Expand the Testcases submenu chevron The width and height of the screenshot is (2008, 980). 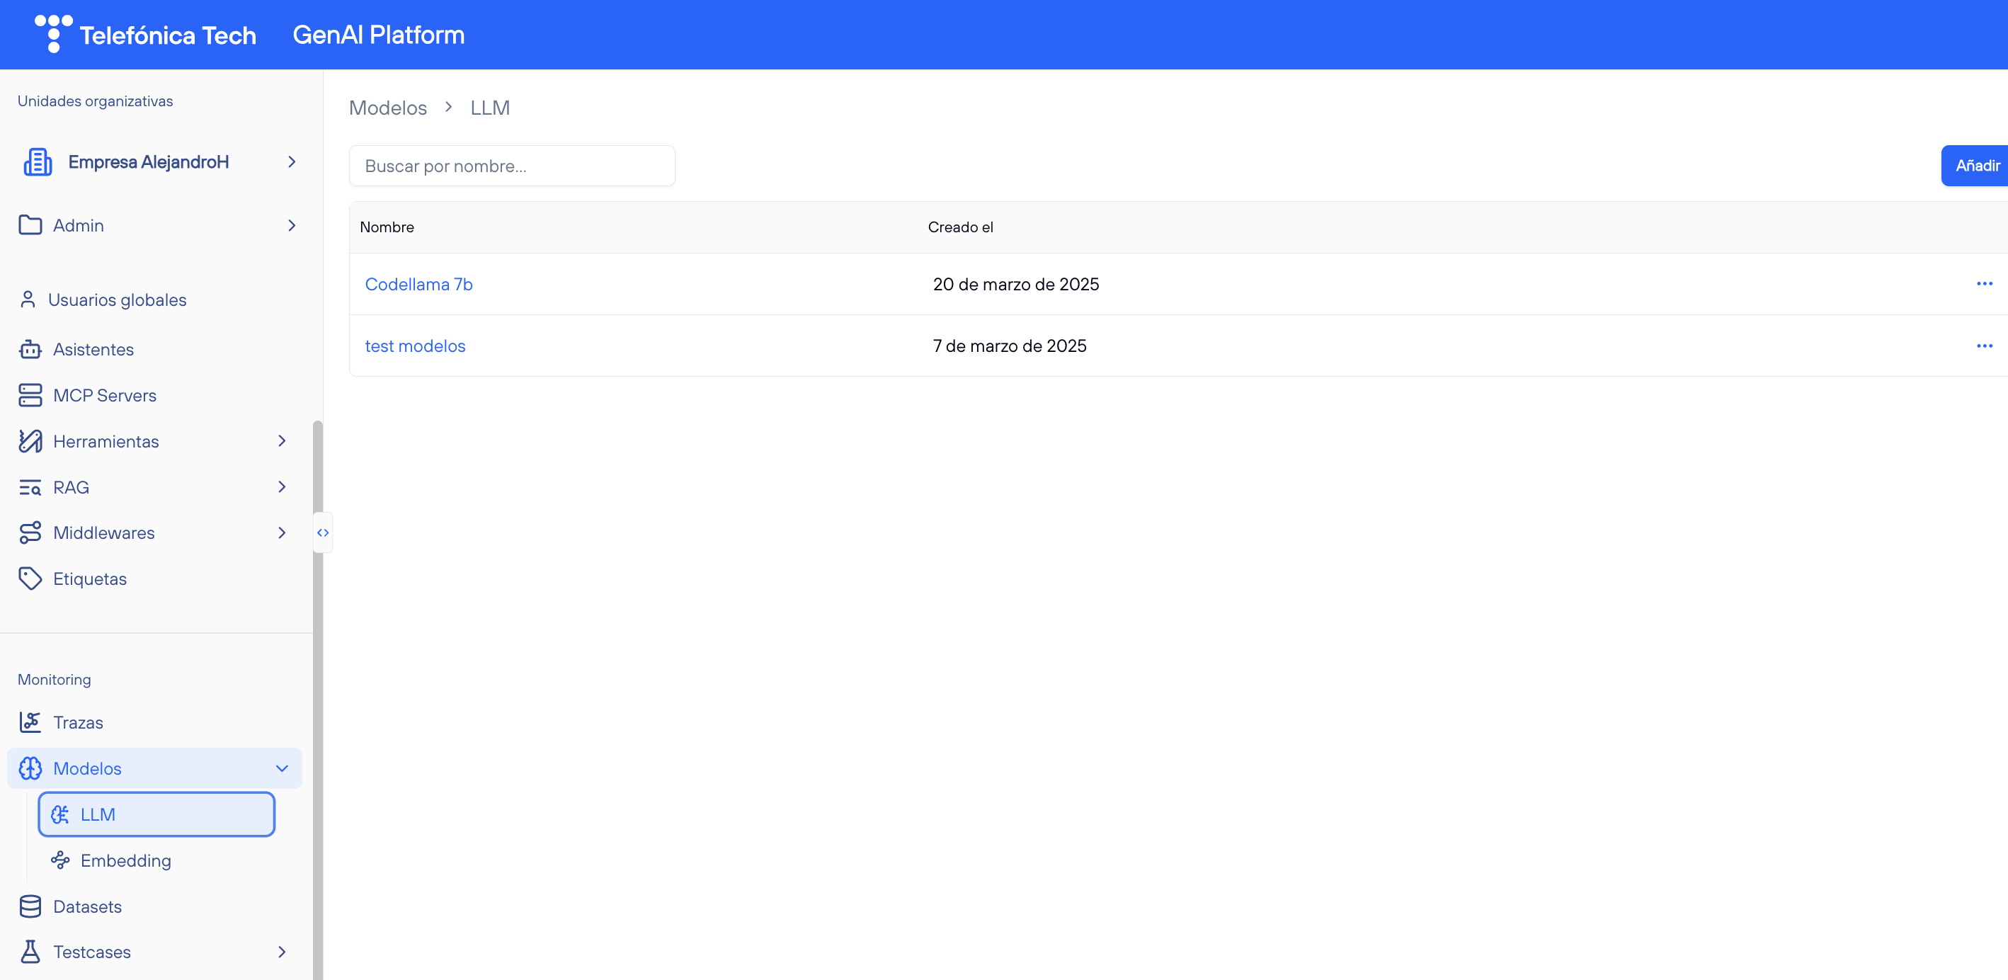pos(281,951)
